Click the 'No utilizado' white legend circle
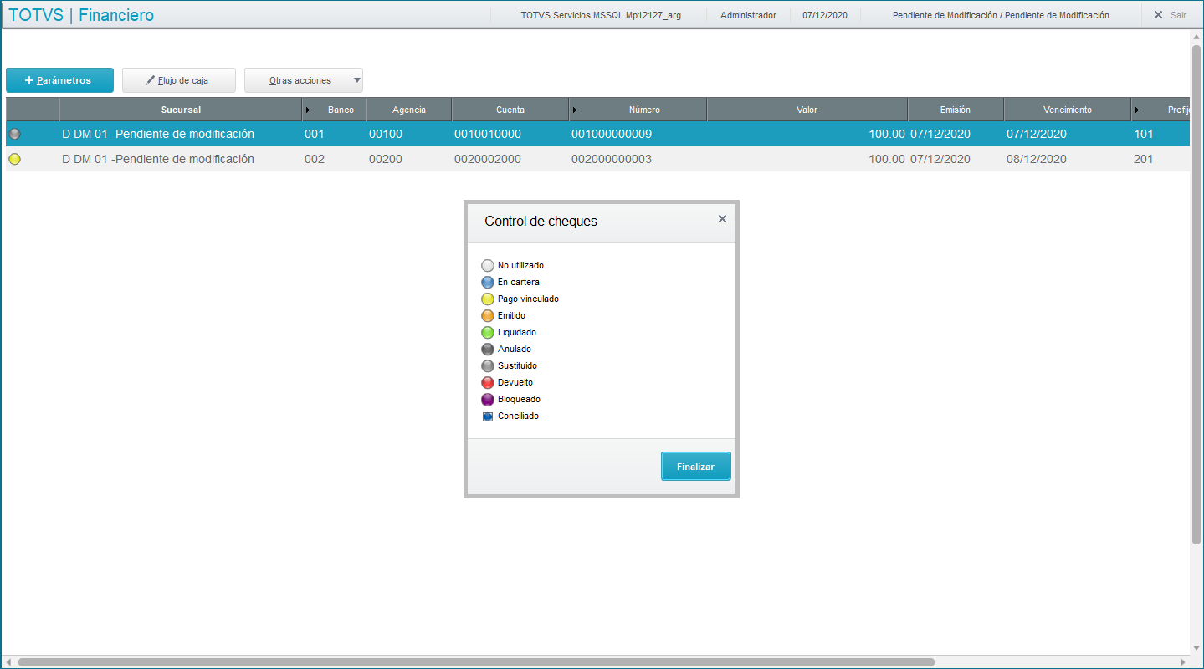The image size is (1204, 669). [488, 265]
